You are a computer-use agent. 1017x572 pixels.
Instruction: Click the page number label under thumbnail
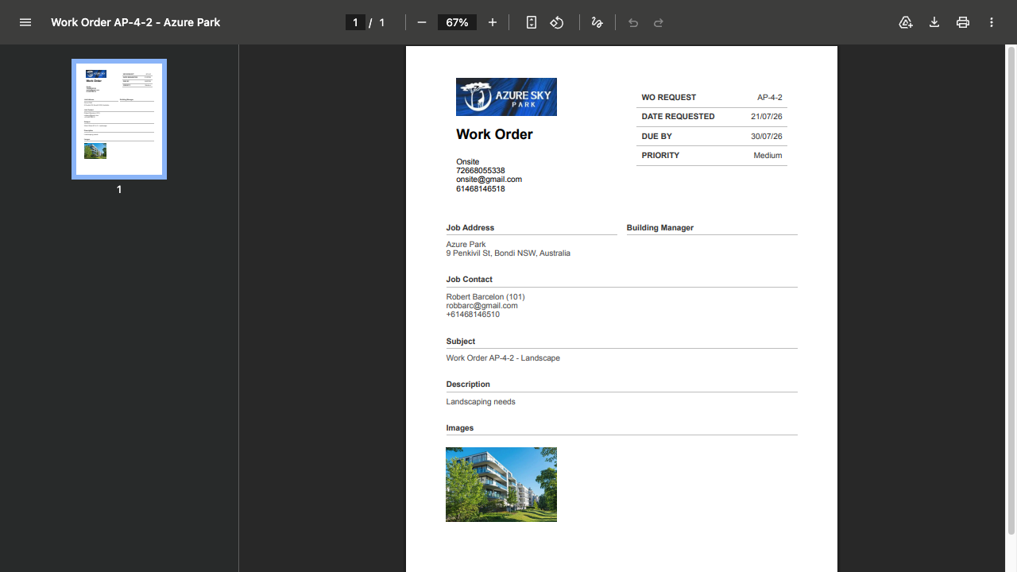click(x=119, y=190)
